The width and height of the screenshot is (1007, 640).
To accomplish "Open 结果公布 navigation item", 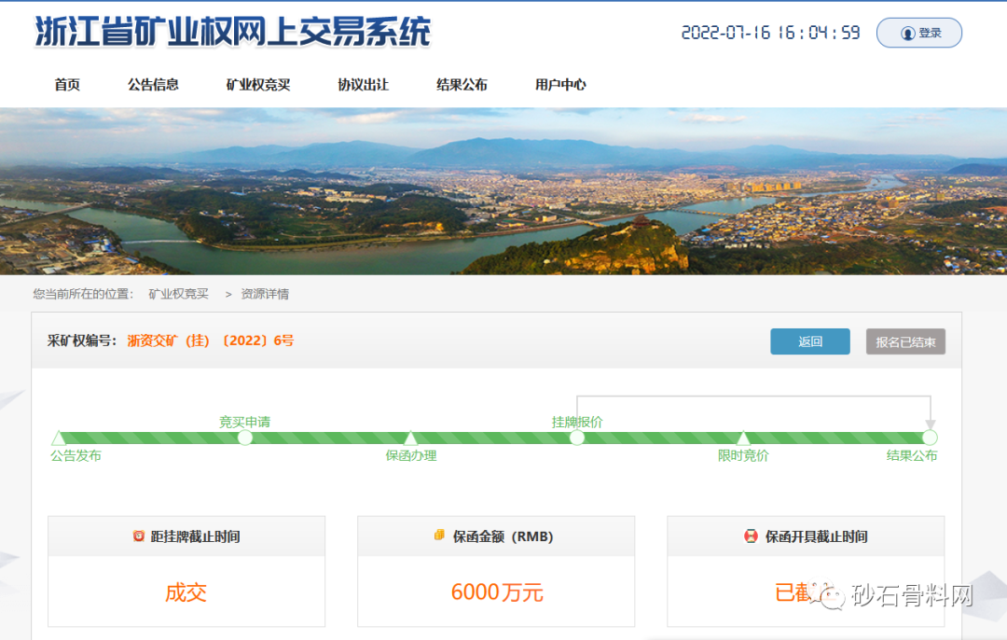I will 462,85.
